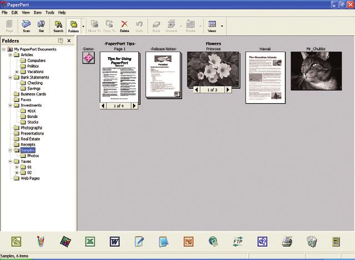Image resolution: width=355 pixels, height=260 pixels.
Task: Expand the Vacations folder node
Action: [17, 72]
